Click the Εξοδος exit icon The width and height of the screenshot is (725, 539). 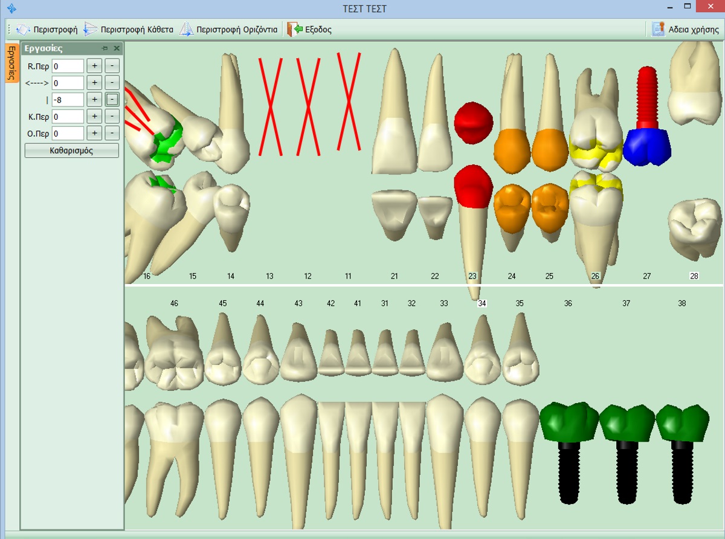coord(294,29)
